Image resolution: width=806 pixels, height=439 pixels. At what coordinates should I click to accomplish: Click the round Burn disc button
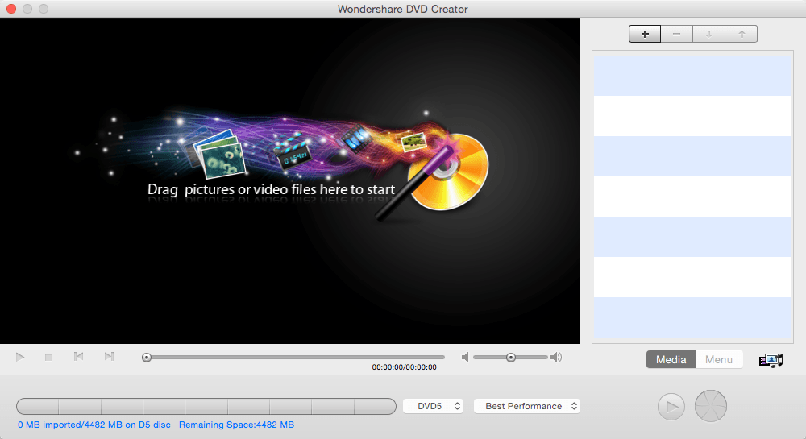pos(711,406)
